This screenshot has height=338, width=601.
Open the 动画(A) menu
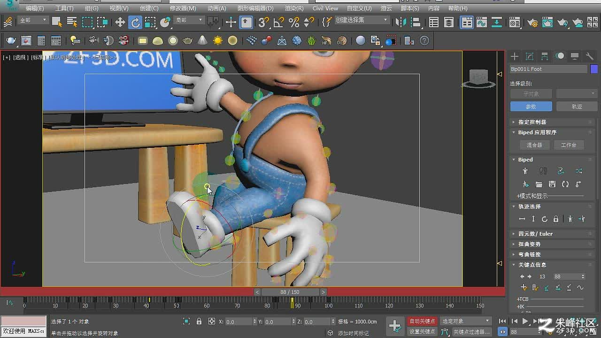click(x=216, y=8)
